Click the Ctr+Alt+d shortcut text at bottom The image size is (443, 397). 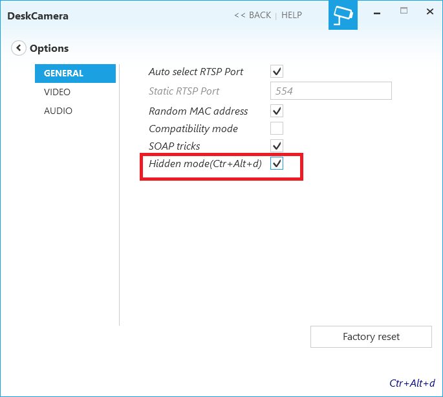point(412,383)
